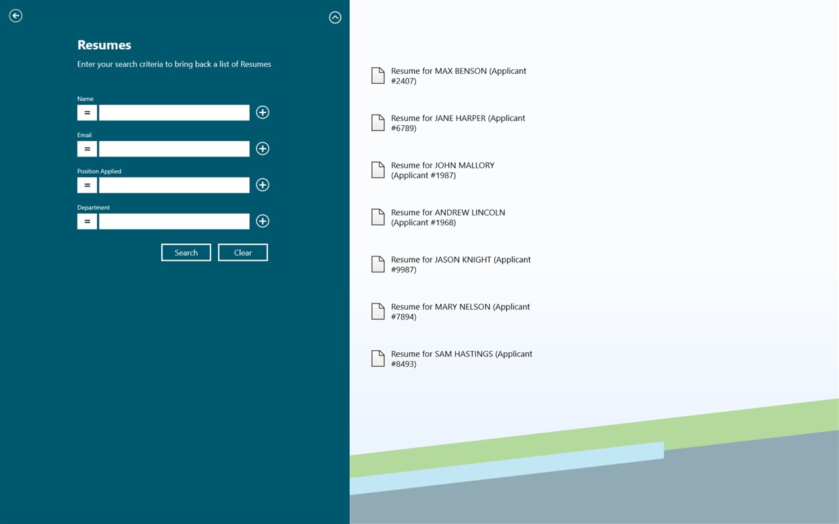Add another Name search criterion

tap(262, 112)
